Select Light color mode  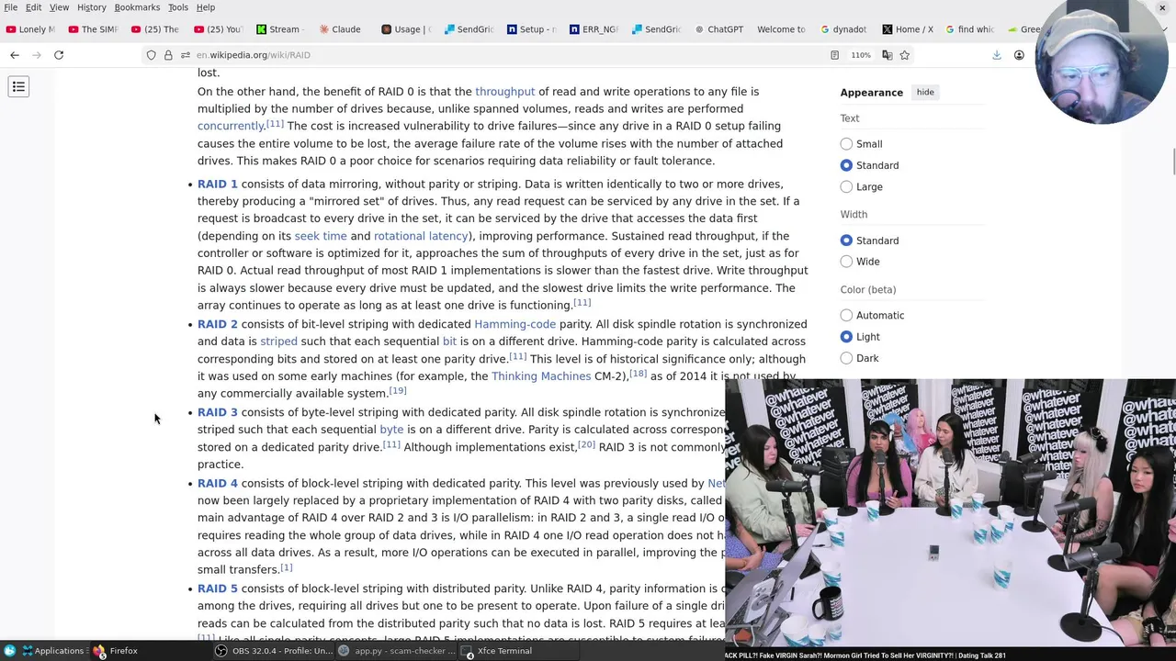pyautogui.click(x=846, y=337)
